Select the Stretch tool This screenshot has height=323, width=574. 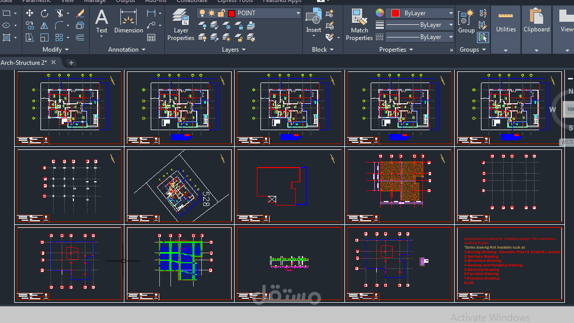[x=30, y=37]
